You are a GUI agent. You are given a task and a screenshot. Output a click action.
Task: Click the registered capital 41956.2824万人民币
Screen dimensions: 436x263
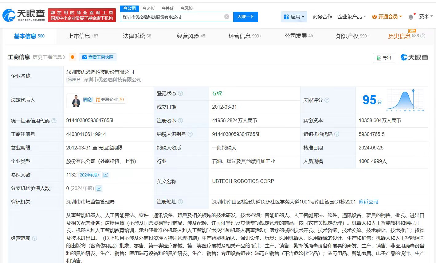[234, 121]
